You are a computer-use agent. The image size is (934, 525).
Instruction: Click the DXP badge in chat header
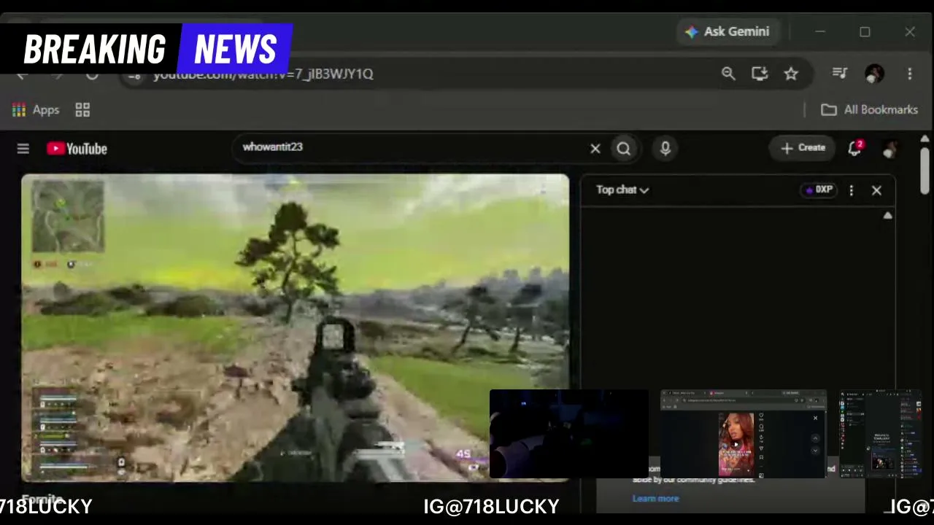[x=819, y=190]
